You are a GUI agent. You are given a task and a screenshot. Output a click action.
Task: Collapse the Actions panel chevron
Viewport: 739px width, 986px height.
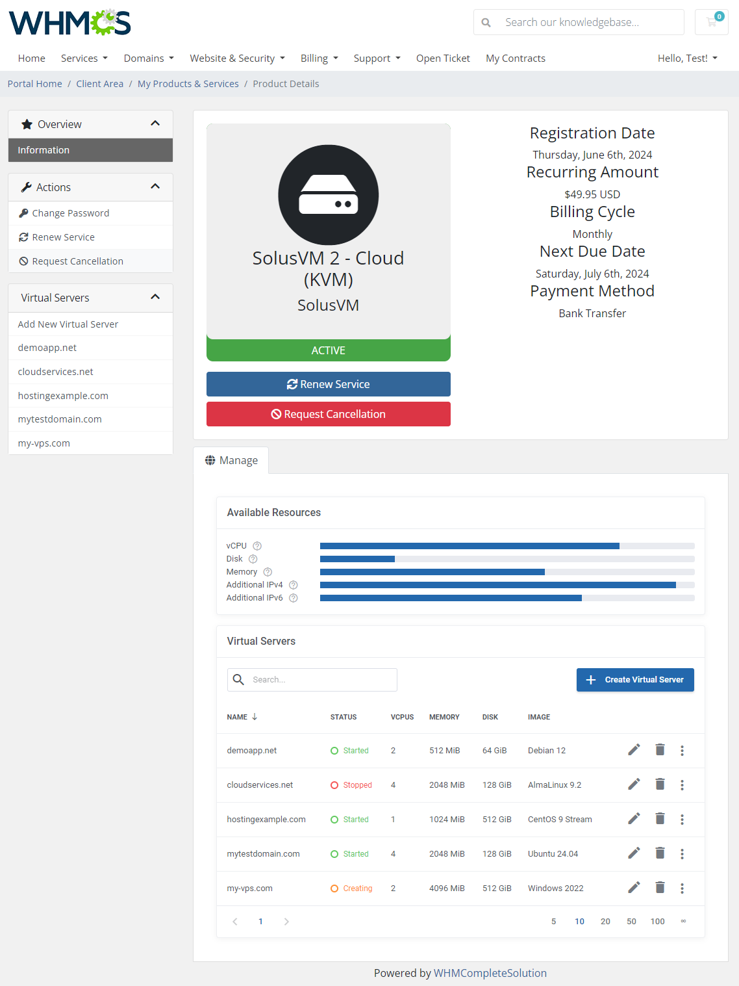tap(155, 186)
